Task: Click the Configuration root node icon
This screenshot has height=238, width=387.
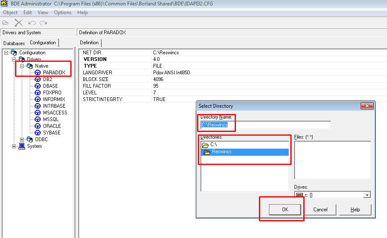Action: point(14,53)
